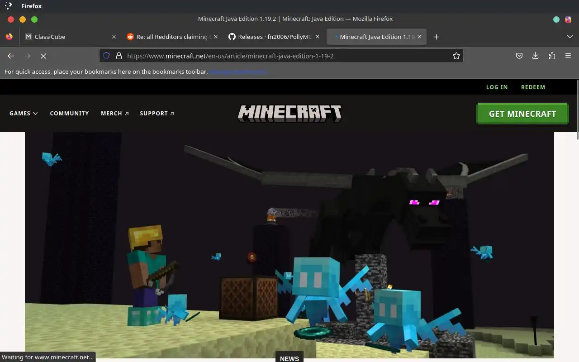Switch to the Releases fn2006/PollyMC tab
The width and height of the screenshot is (579, 362).
pyautogui.click(x=274, y=37)
